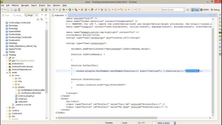Select the ExpenseSheet project
The width and height of the screenshot is (222, 125).
click(15, 32)
